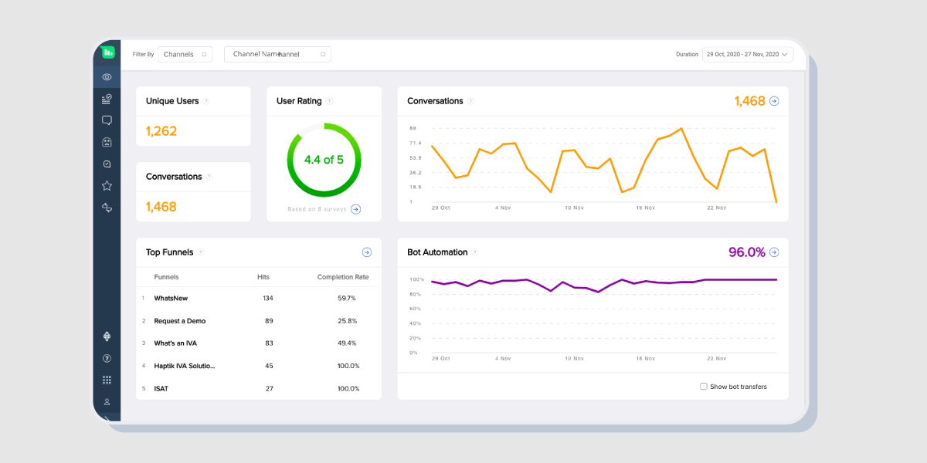Open the Channels filter dropdown
The width and height of the screenshot is (927, 463).
click(185, 54)
